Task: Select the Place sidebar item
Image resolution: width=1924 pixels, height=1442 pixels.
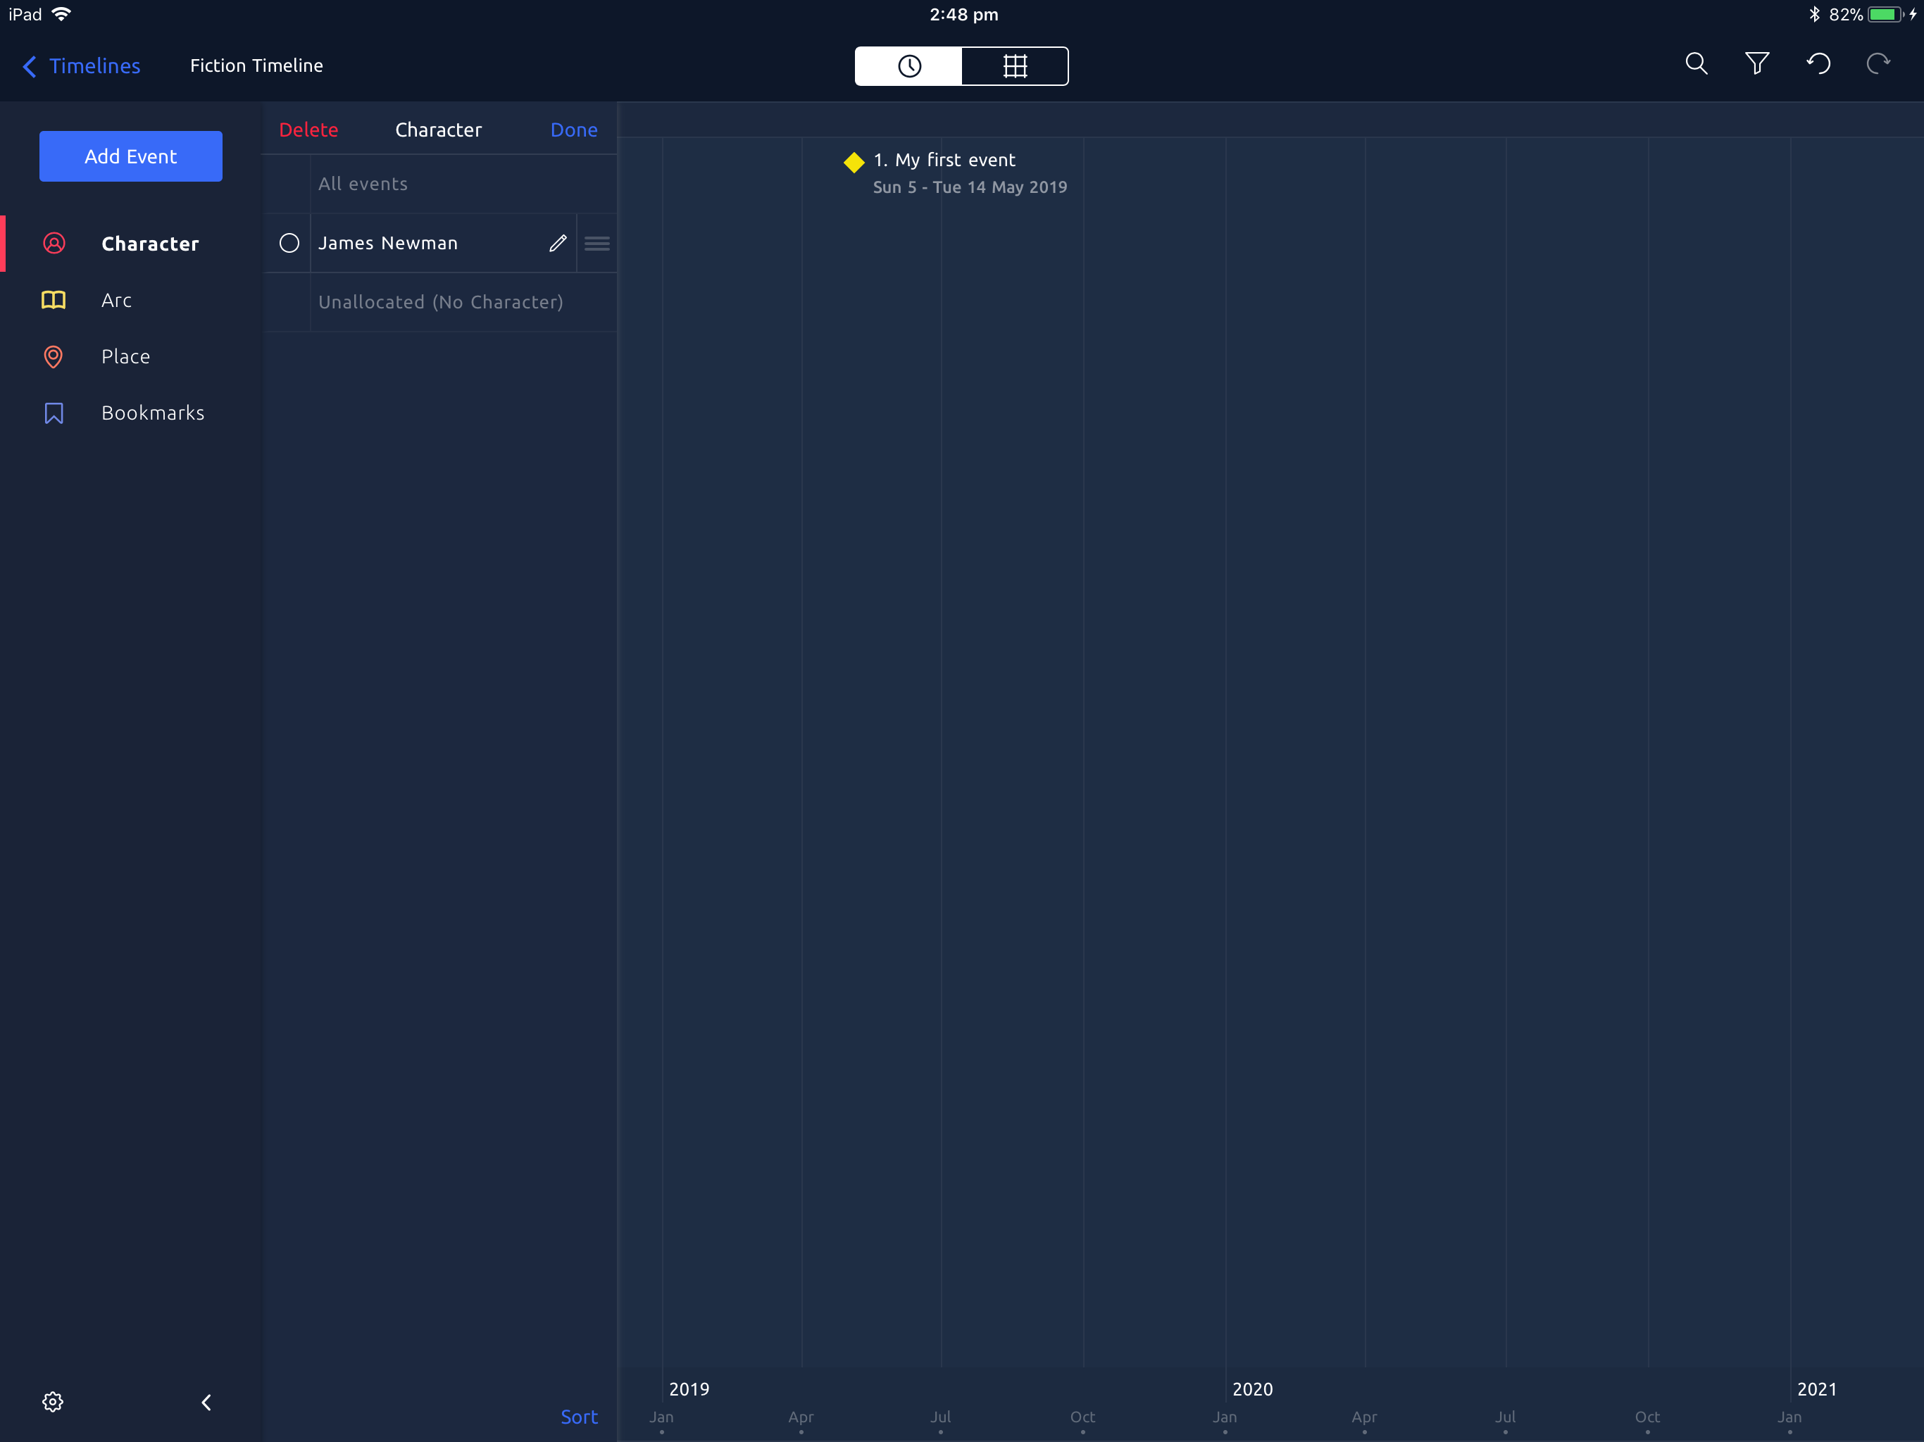Action: point(125,356)
